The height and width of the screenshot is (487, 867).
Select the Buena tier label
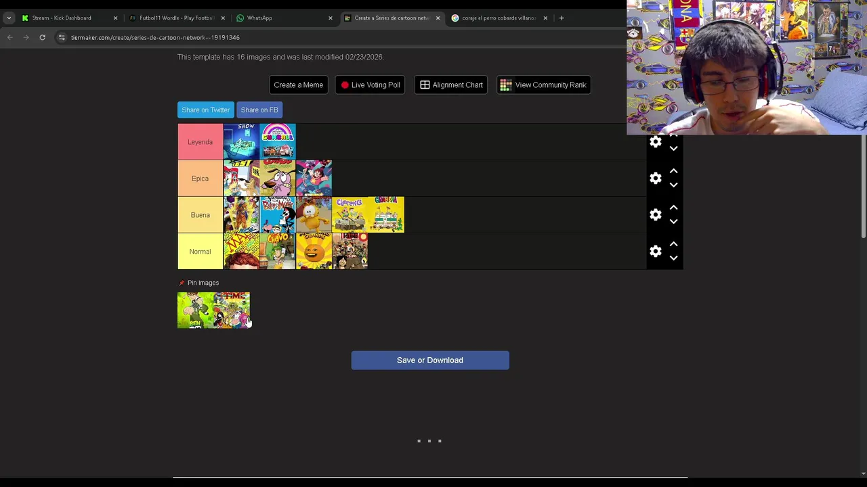click(200, 215)
